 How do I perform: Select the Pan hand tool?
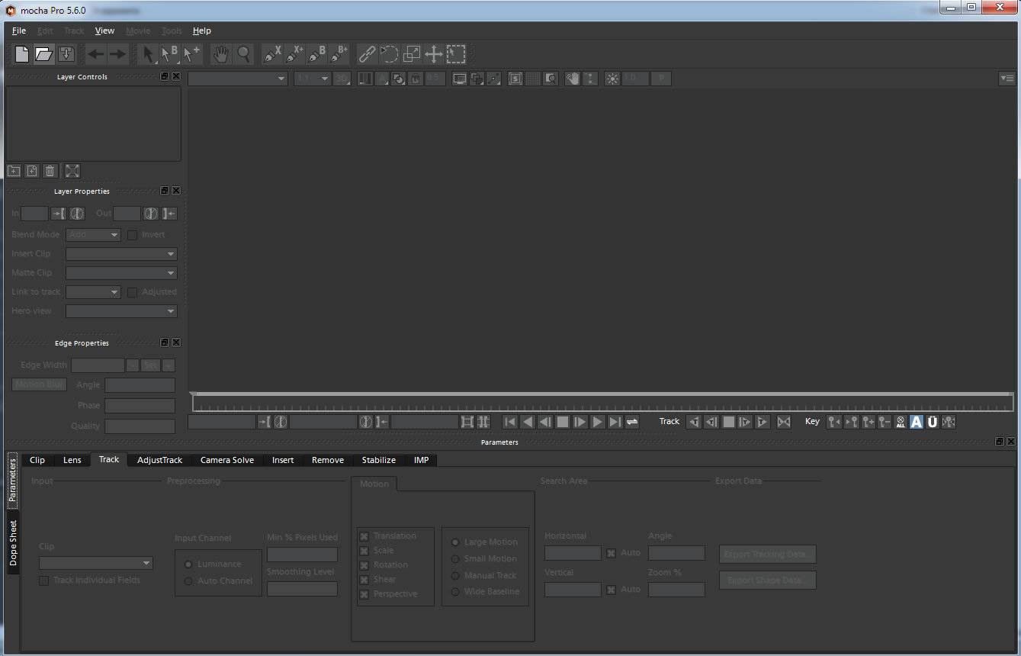[x=221, y=54]
